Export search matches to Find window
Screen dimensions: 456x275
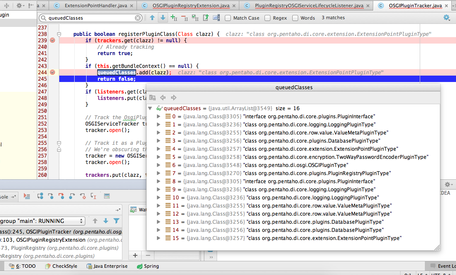206,18
